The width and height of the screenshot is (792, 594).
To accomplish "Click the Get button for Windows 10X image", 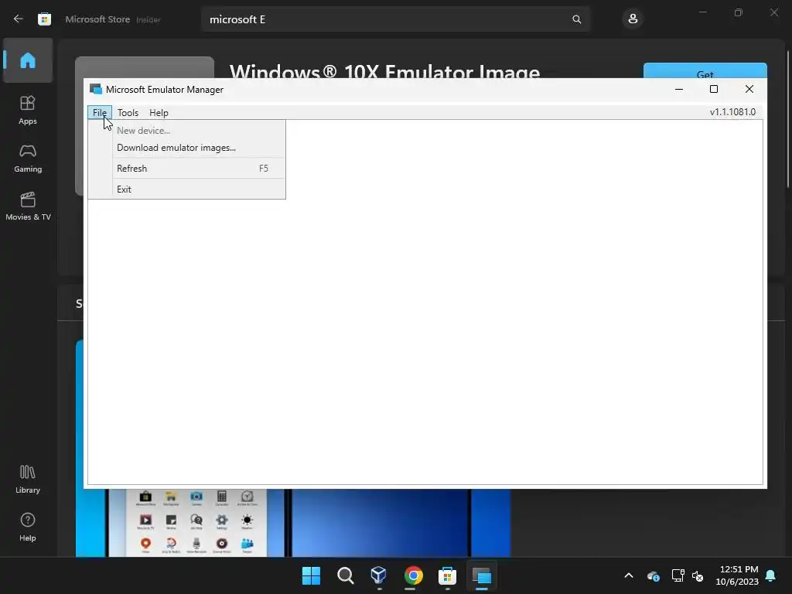I will [x=705, y=70].
